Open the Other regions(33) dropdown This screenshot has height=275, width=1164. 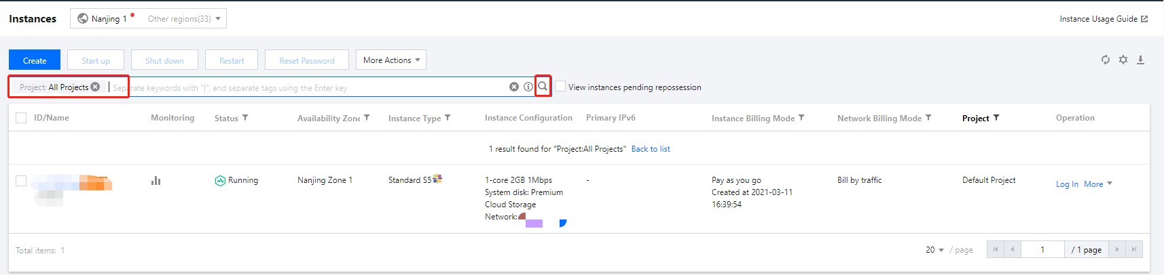click(x=184, y=19)
